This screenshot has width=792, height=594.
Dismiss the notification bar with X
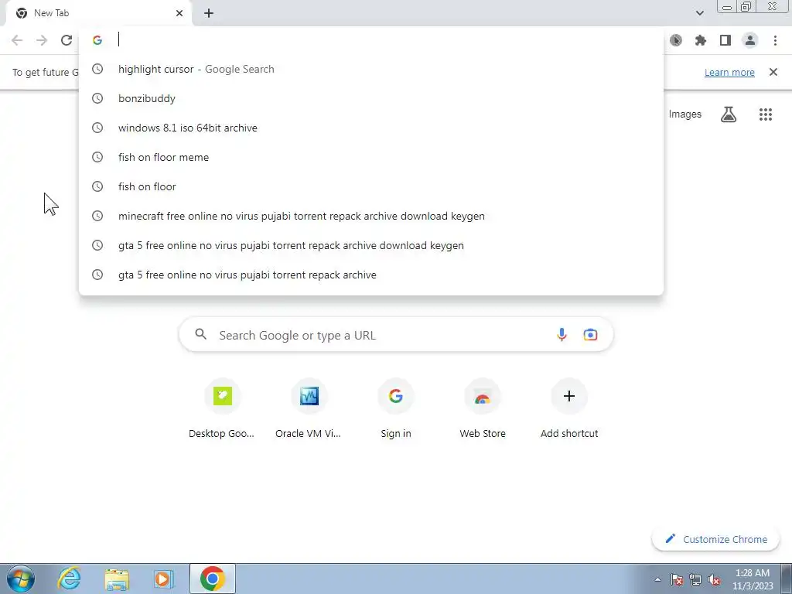[x=773, y=72]
